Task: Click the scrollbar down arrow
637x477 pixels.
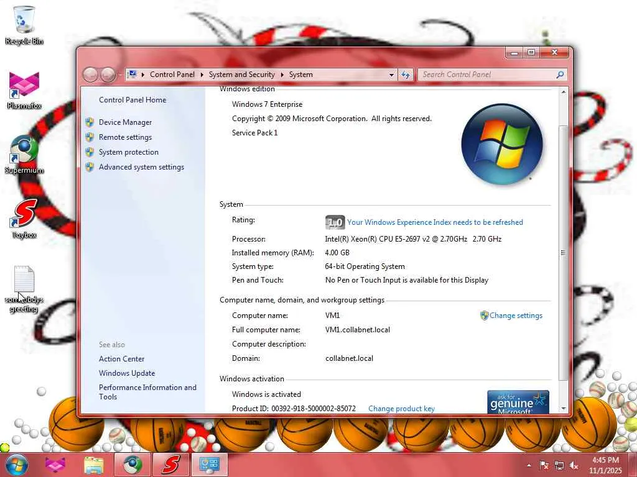Action: click(x=563, y=409)
